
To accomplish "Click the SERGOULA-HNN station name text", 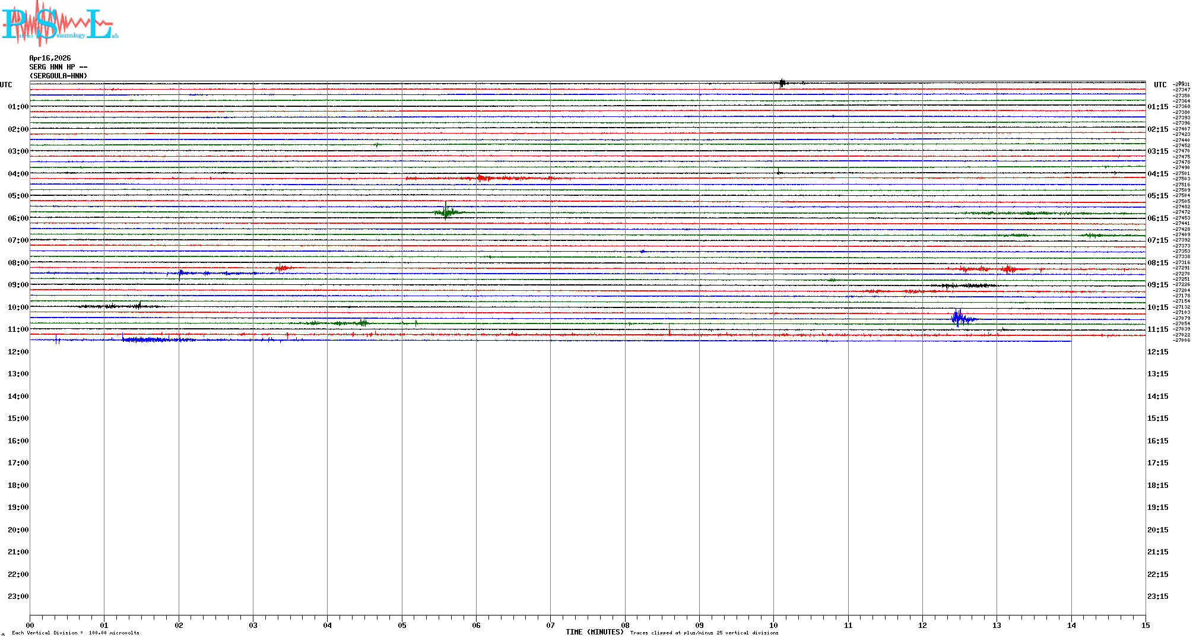I will (58, 76).
